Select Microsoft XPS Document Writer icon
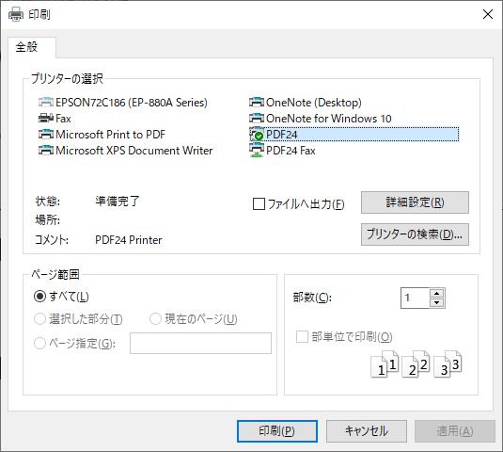The image size is (503, 452). tap(46, 151)
